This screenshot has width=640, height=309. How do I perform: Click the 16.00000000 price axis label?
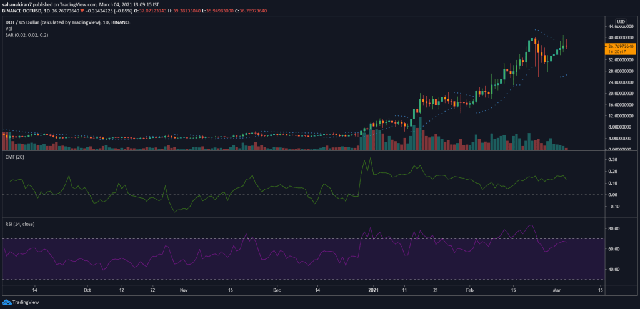622,105
